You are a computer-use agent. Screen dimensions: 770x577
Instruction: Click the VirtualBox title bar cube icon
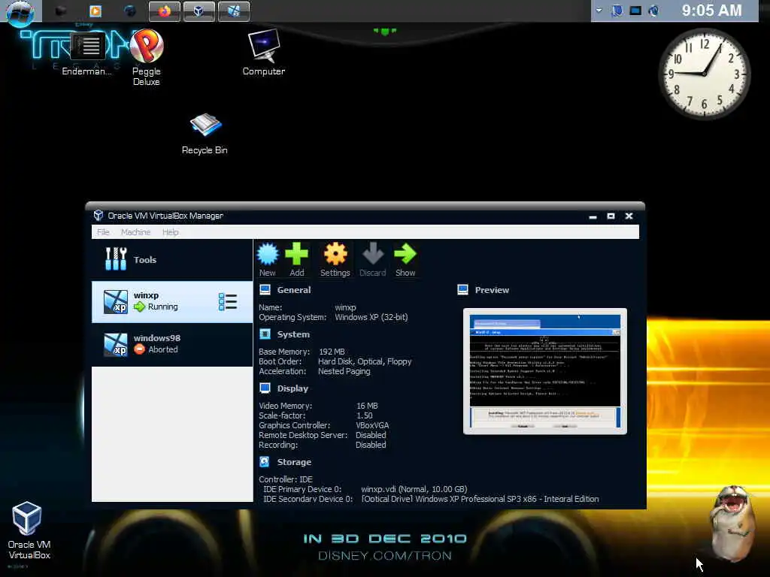click(x=99, y=216)
